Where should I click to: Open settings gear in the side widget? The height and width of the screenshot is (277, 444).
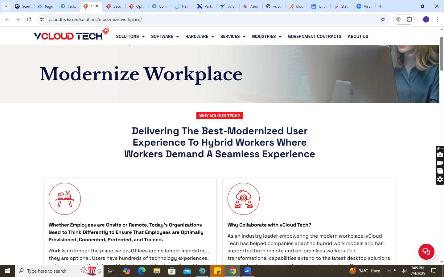click(440, 179)
